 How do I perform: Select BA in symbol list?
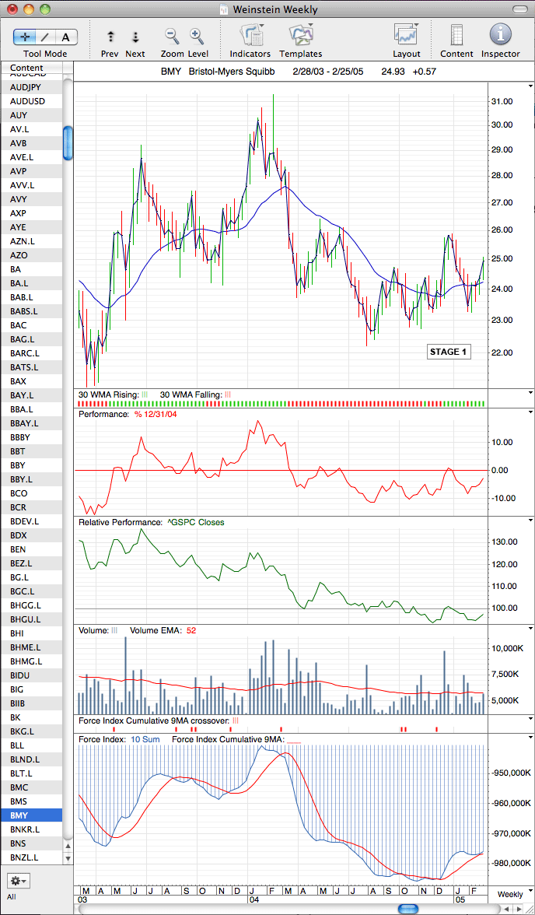pos(32,269)
